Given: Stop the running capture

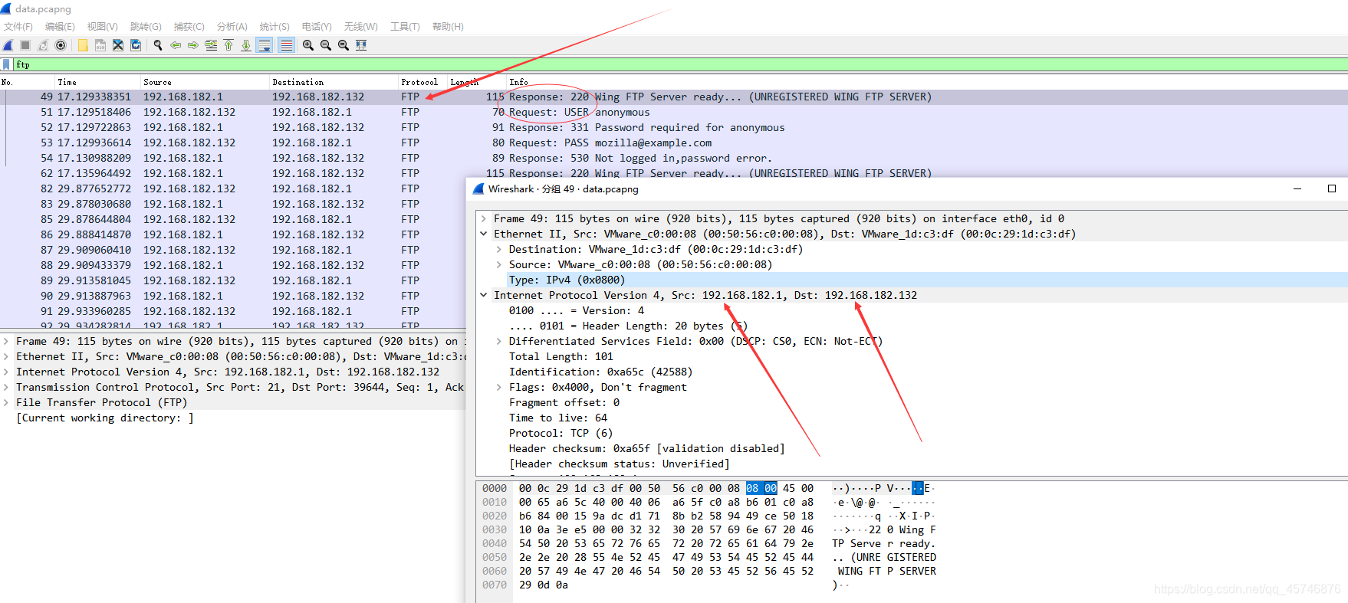Looking at the screenshot, I should (25, 45).
